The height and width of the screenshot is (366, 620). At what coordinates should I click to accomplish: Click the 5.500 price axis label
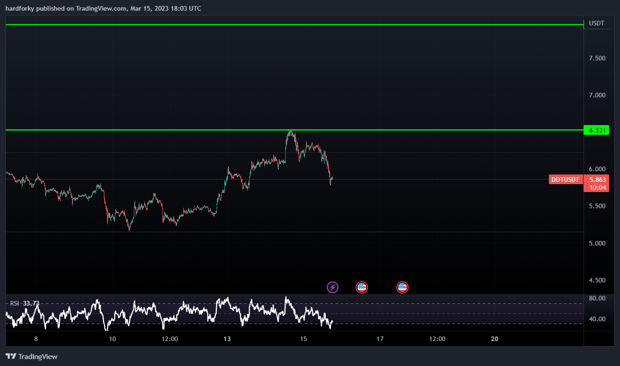(x=597, y=206)
